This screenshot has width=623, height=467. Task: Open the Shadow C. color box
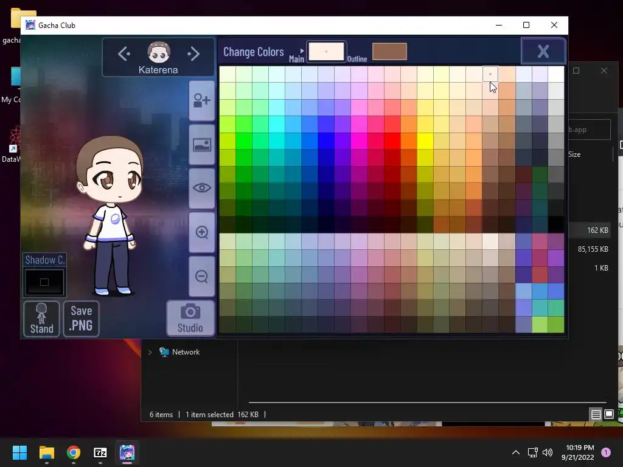(x=44, y=282)
